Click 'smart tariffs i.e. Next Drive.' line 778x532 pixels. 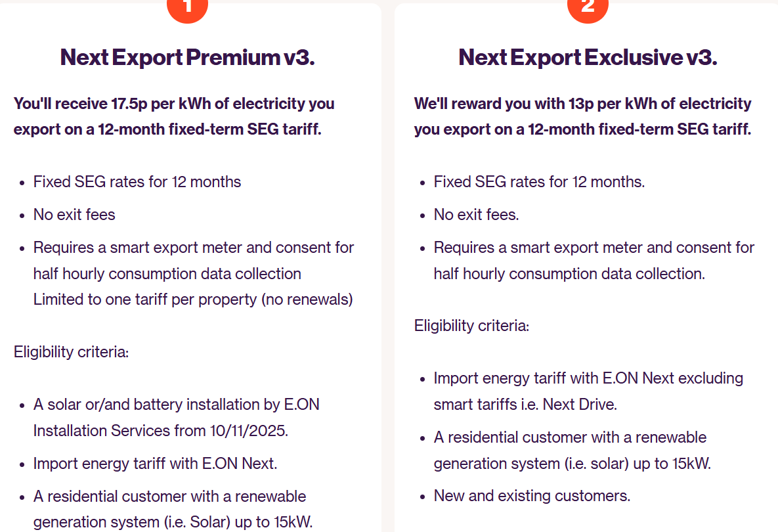pyautogui.click(x=525, y=405)
